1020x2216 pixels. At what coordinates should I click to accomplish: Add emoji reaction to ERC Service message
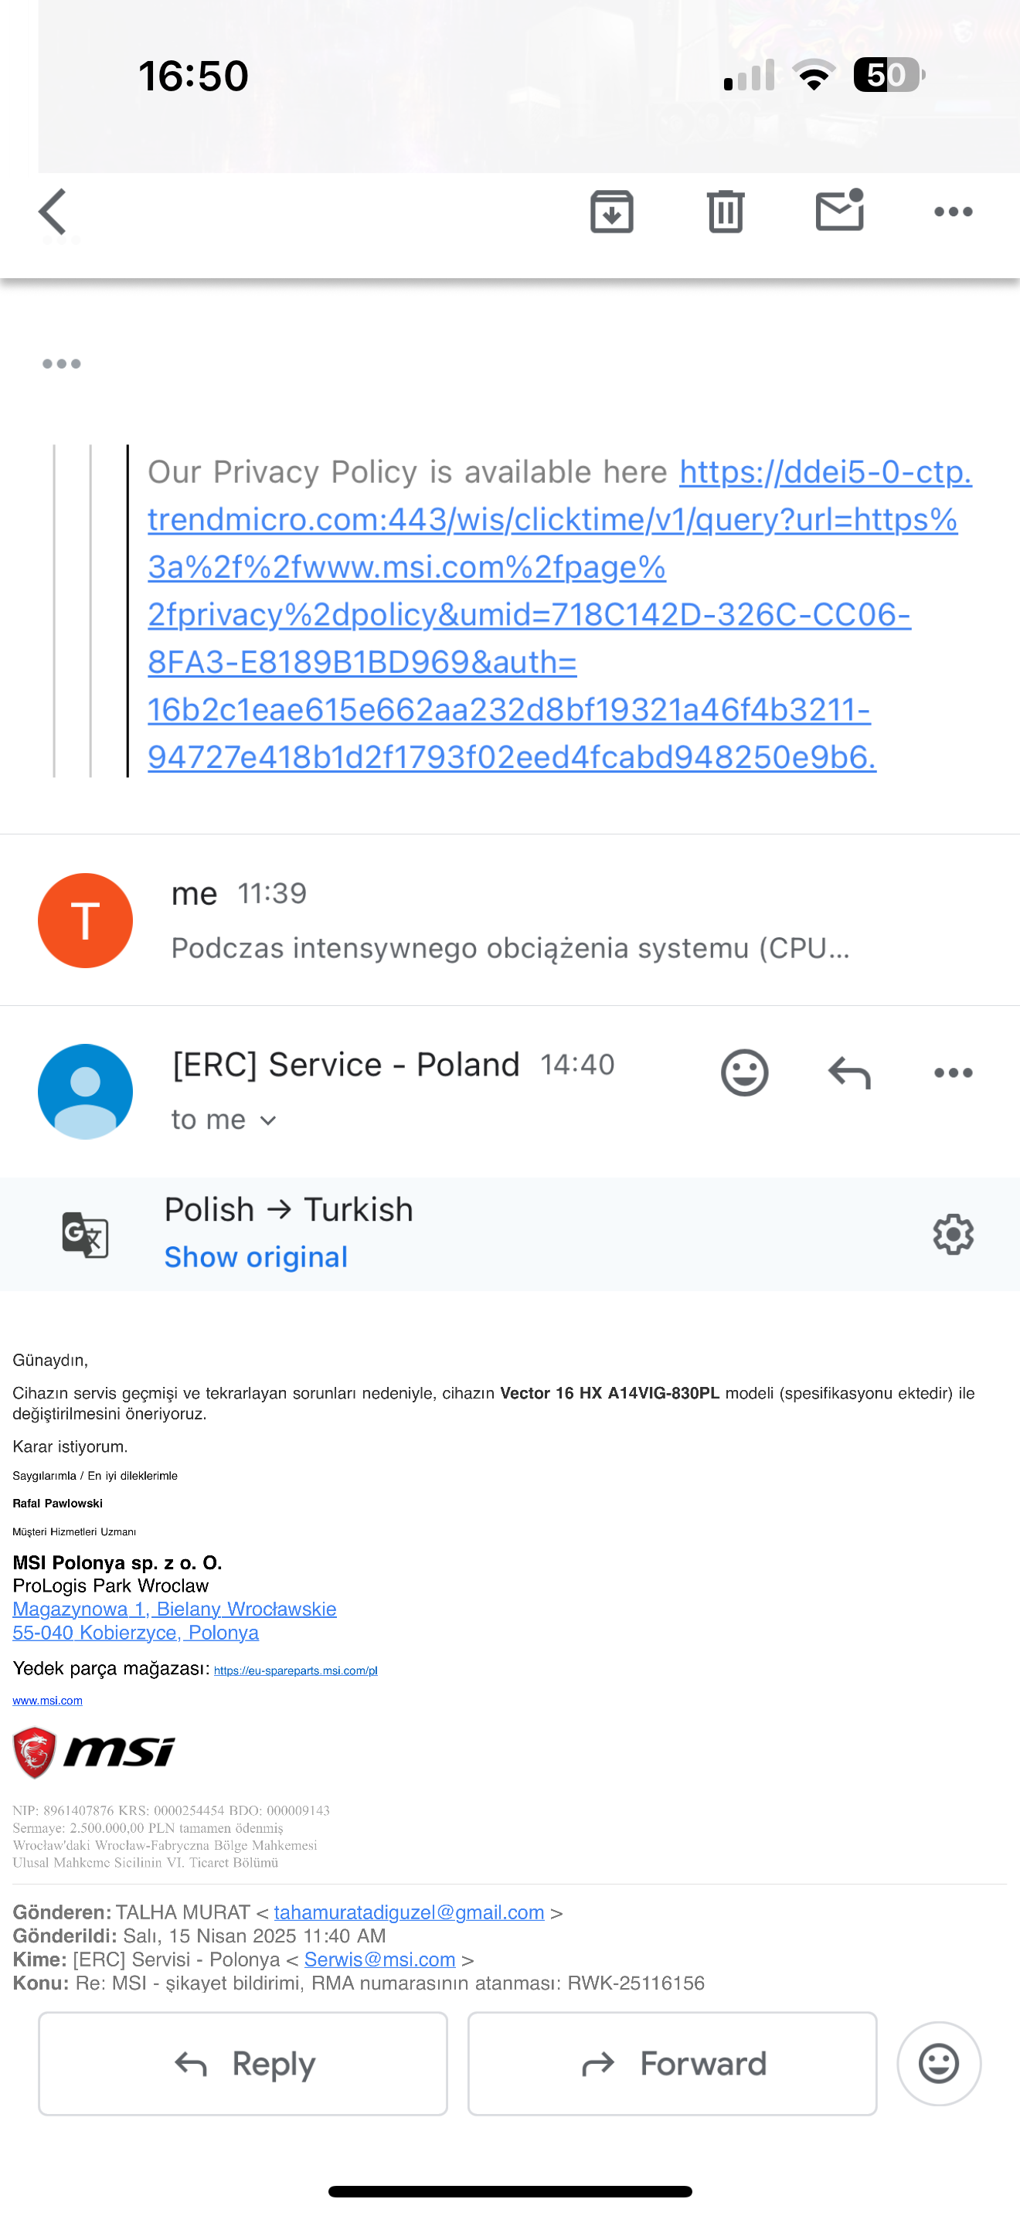[744, 1072]
